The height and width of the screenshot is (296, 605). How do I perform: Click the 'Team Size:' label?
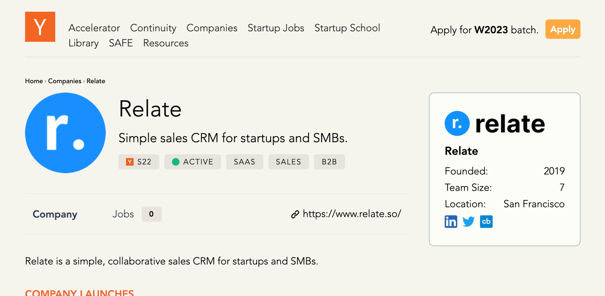[x=468, y=188]
